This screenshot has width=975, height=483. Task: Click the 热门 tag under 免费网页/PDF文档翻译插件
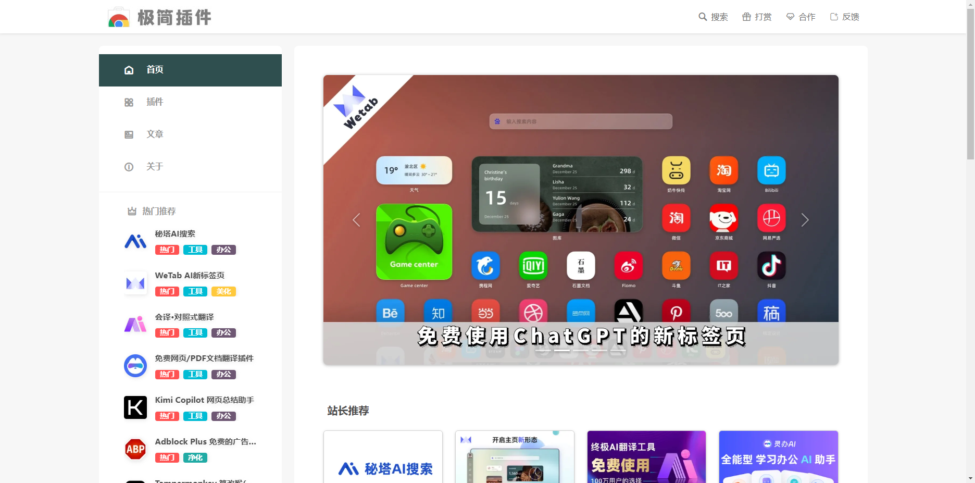pyautogui.click(x=167, y=375)
